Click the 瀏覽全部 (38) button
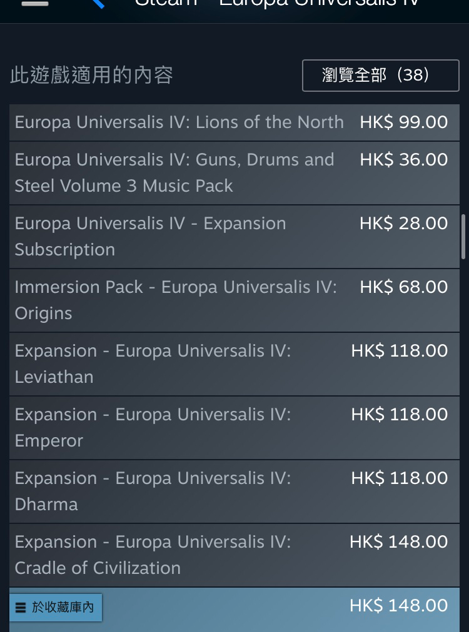469x632 pixels. [381, 76]
